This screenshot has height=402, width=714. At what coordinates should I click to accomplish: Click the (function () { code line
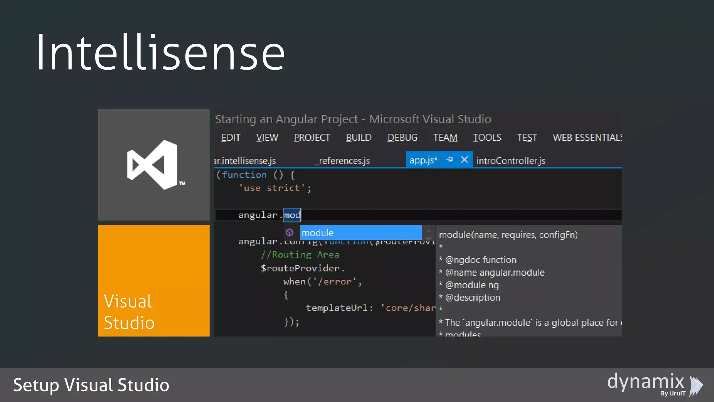[x=256, y=175]
